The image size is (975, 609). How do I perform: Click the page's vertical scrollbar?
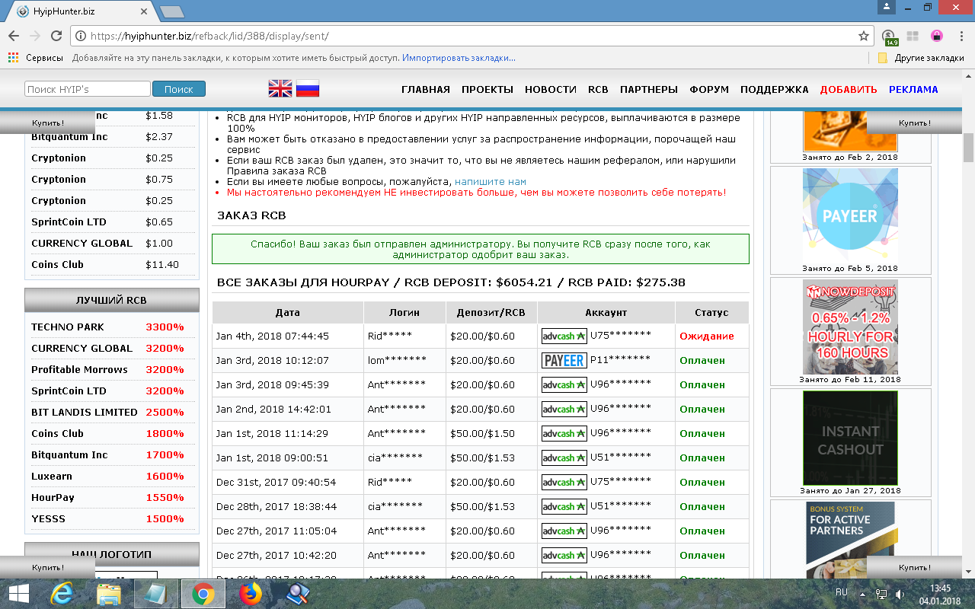point(968,304)
